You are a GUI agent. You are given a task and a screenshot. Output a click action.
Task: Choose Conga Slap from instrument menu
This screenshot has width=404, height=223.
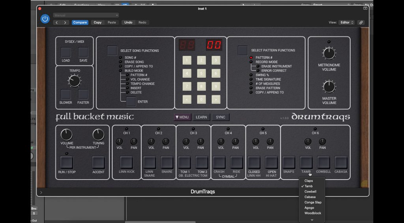coord(312,202)
